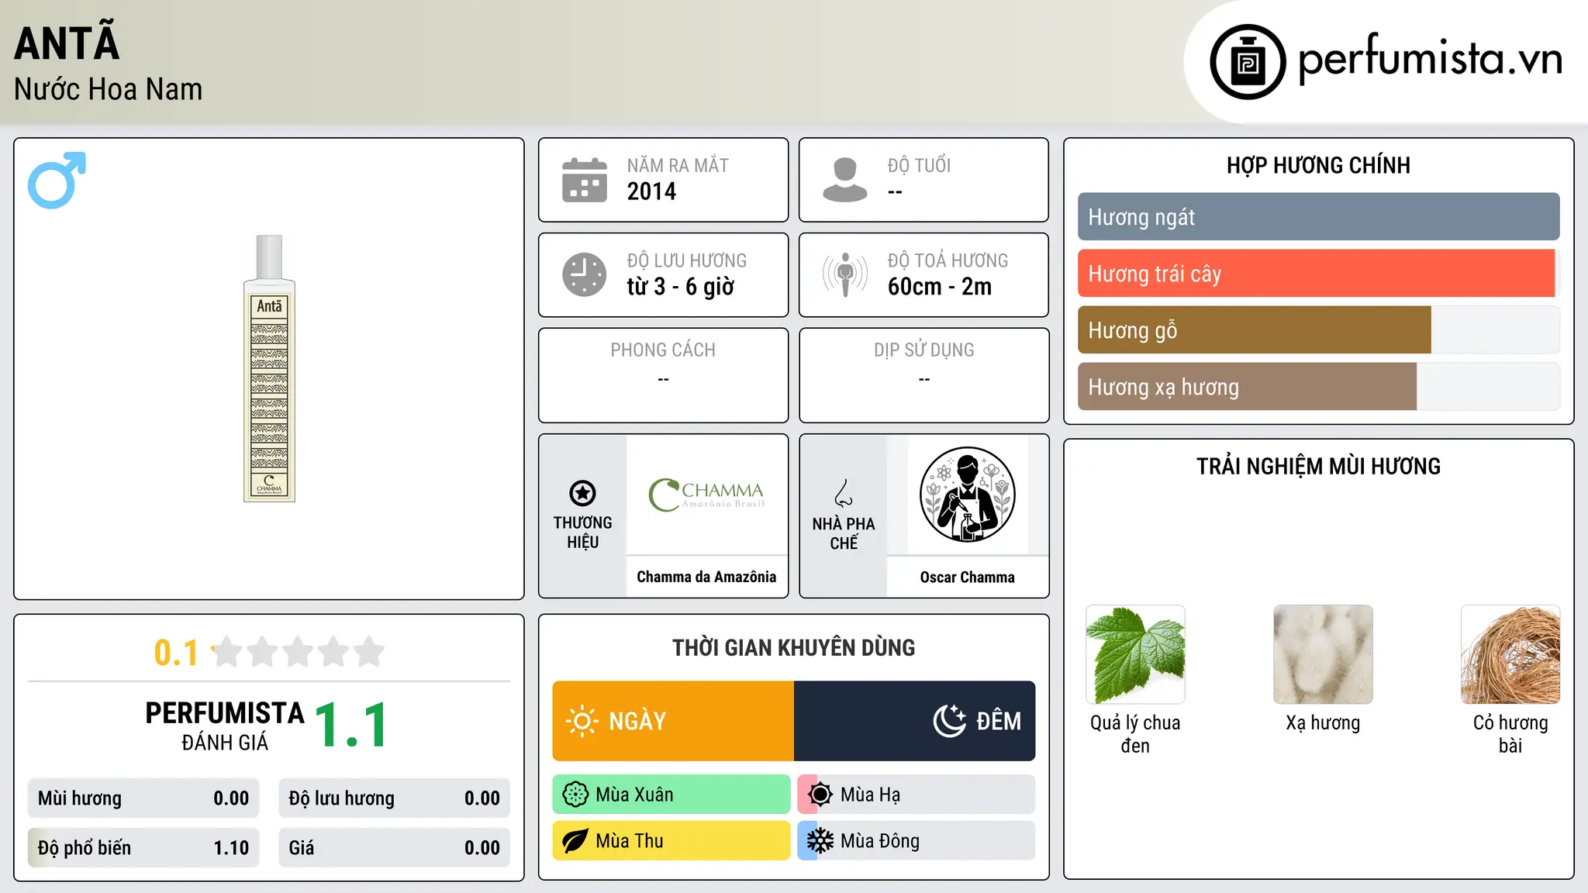1588x893 pixels.
Task: Click the orange 0.1 user rating number
Action: 176,653
